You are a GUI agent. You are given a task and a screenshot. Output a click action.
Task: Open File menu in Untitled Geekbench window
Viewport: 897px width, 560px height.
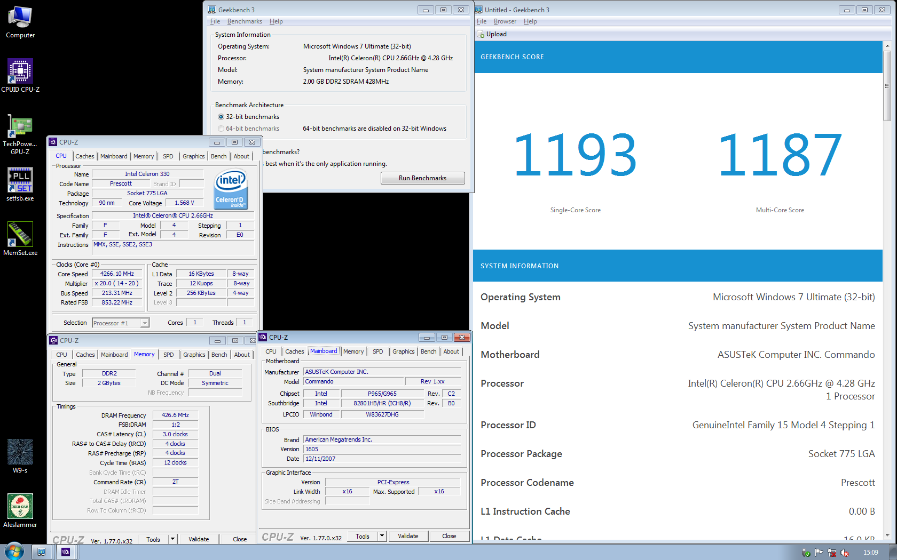482,21
